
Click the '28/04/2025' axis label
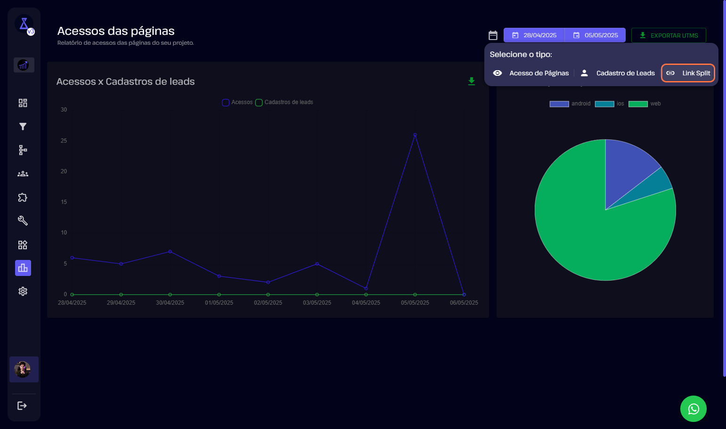point(72,303)
